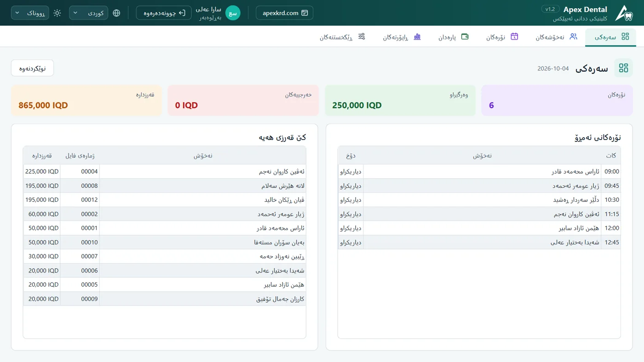Click the سع user avatar
The width and height of the screenshot is (644, 362).
tap(233, 13)
